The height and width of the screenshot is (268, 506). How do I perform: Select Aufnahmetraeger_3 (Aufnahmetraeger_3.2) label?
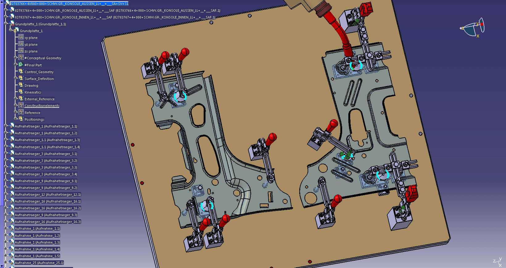click(x=46, y=161)
